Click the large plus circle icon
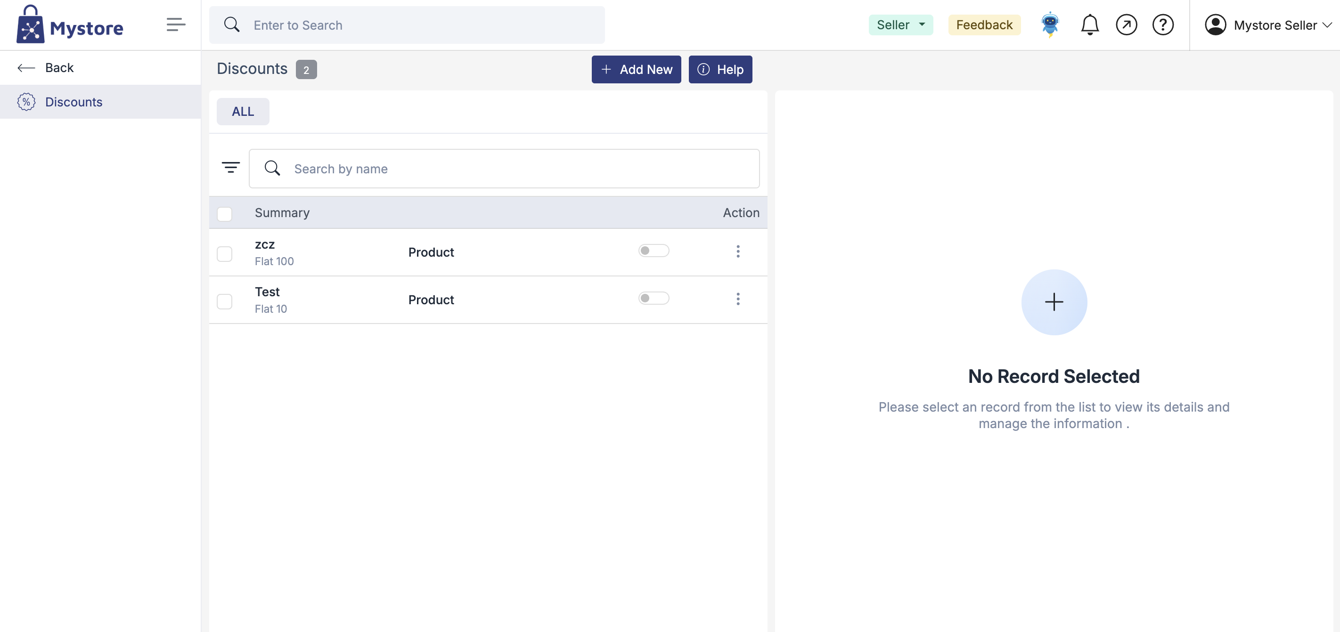 tap(1054, 302)
